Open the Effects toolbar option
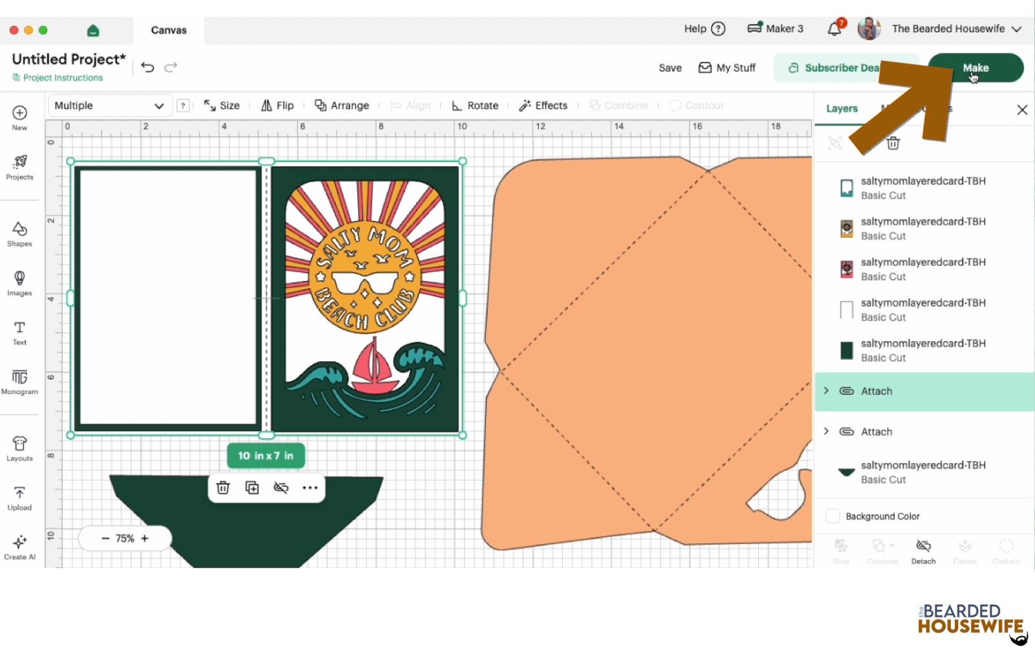Image resolution: width=1035 pixels, height=657 pixels. click(x=543, y=105)
